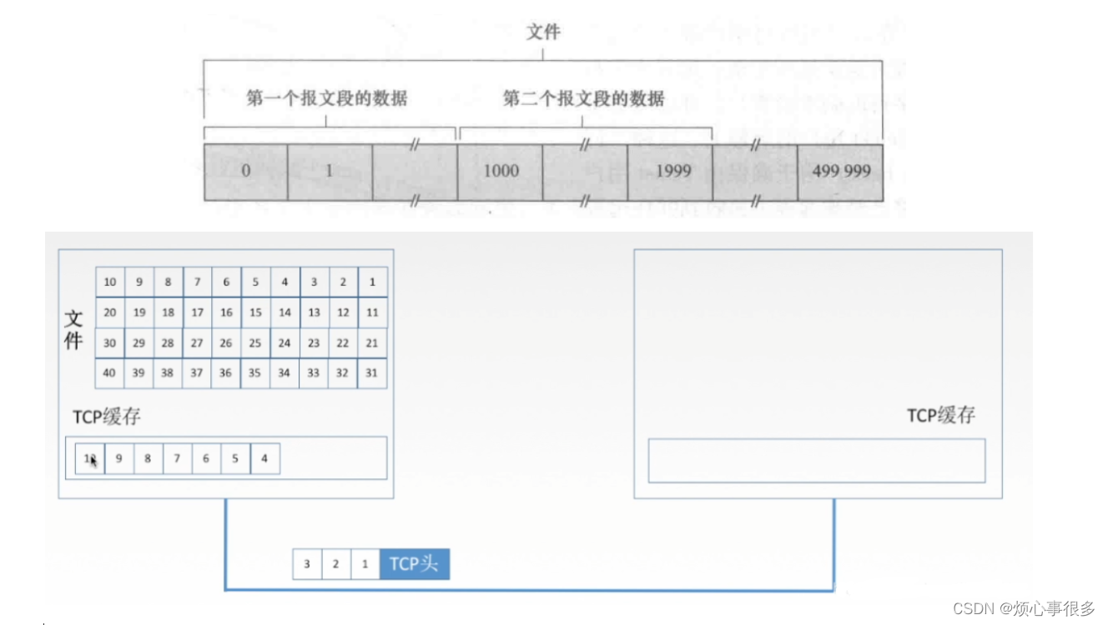Viewport: 1108px width, 625px height.
Task: Select cell 15 in the file grid
Action: tap(255, 312)
